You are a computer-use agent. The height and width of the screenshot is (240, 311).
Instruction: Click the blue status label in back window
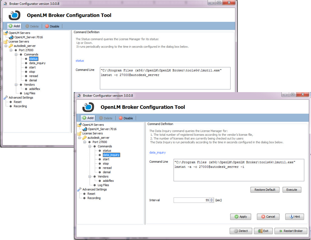(x=80, y=61)
